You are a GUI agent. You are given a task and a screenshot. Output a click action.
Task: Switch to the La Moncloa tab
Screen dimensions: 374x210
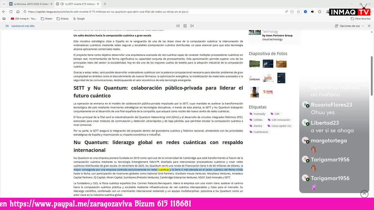[30, 4]
